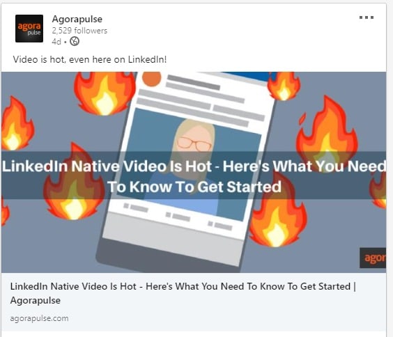393x337 pixels.
Task: Open the three-dot post options menu
Action: (367, 17)
